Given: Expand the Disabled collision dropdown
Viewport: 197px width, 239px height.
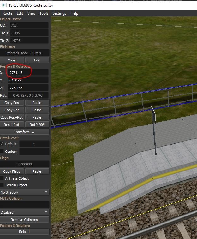Looking at the screenshot, I should click(x=25, y=212).
